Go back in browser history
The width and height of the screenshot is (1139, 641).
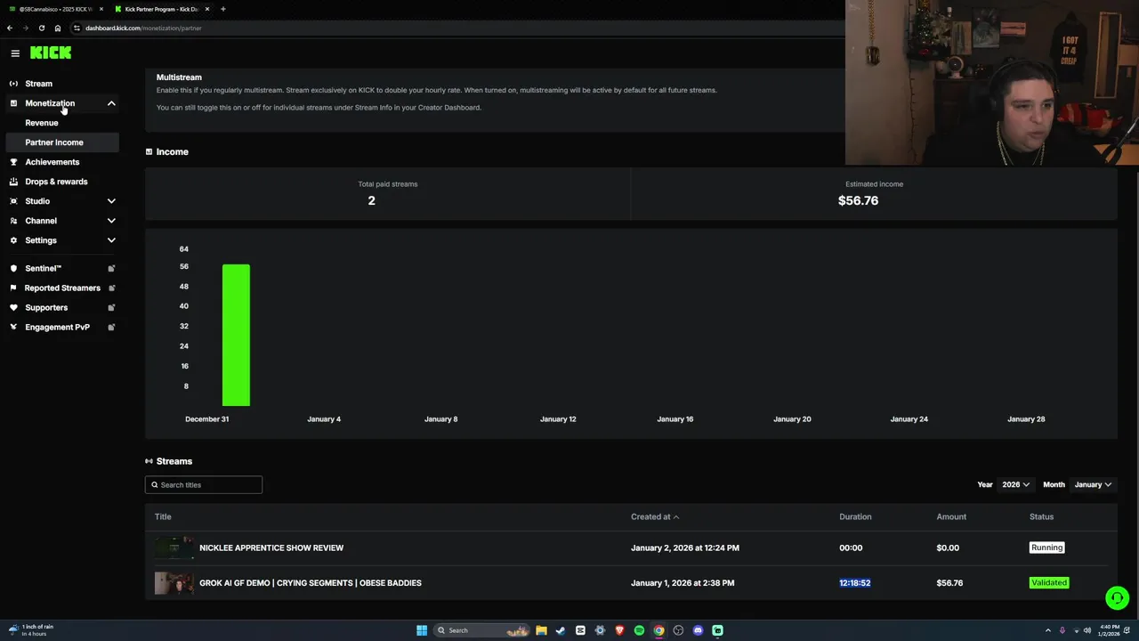[10, 28]
